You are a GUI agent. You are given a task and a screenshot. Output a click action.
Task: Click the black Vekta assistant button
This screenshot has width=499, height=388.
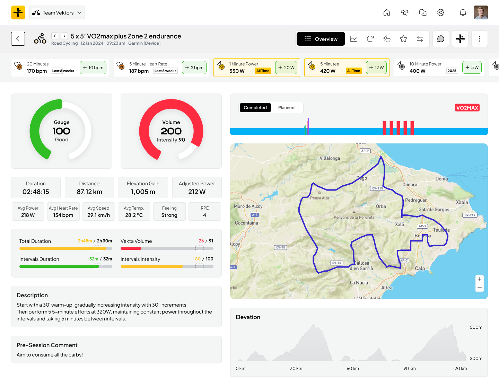click(460, 39)
